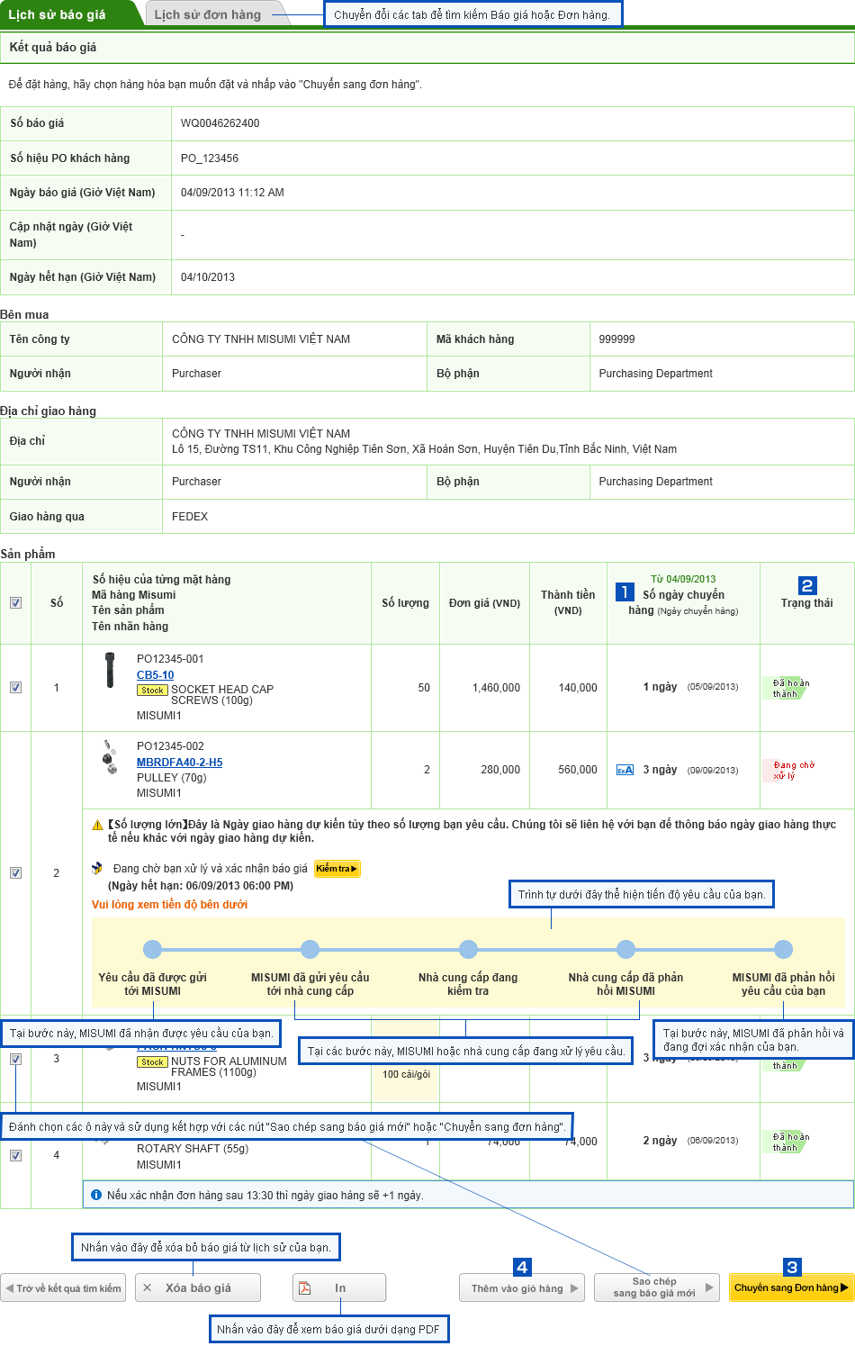Select 'Purchasing Department' in 'Bên mua' section
The height and width of the screenshot is (1346, 855).
656,374
